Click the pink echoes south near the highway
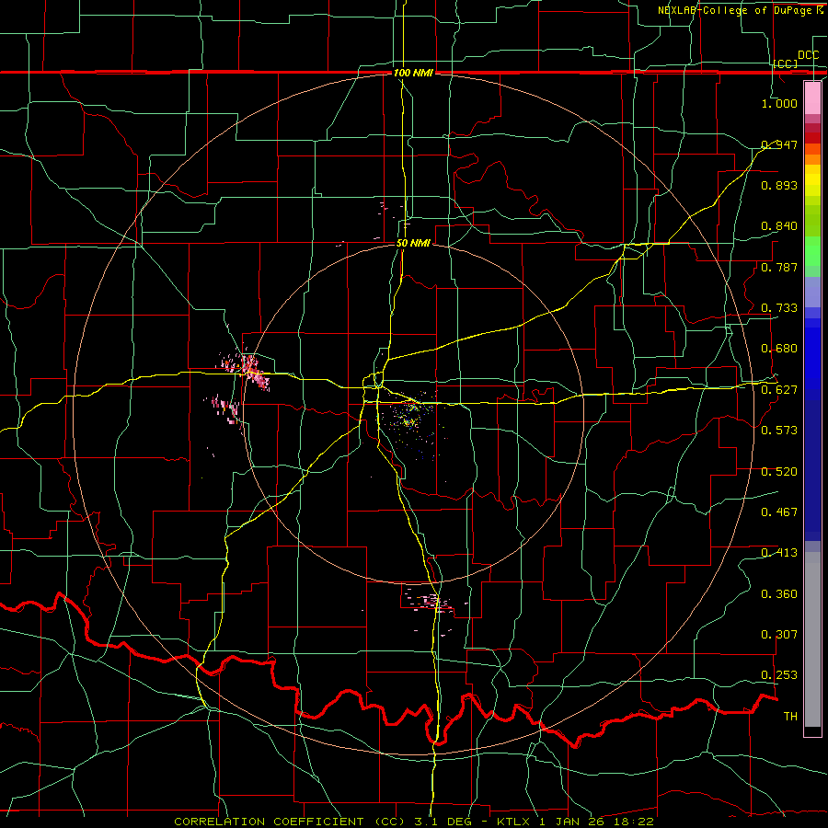This screenshot has width=828, height=828. 431,602
